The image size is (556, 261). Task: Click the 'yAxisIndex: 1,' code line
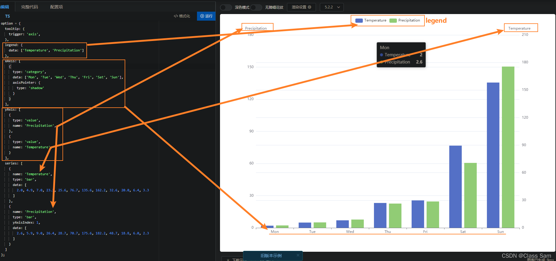[x=27, y=222]
